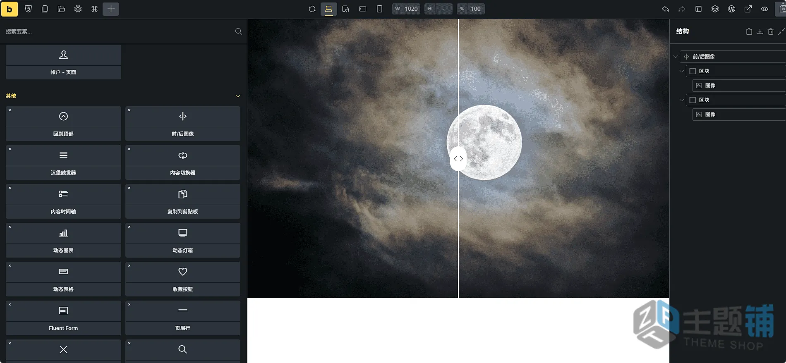
Task: Add the 收藏按钮 heart element
Action: pyautogui.click(x=183, y=279)
